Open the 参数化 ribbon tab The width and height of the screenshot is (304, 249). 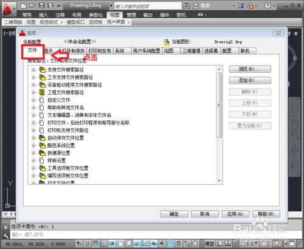pos(96,15)
